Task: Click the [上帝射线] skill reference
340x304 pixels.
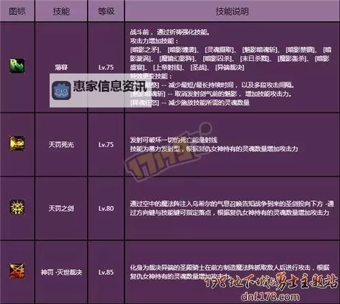Action: pyautogui.click(x=169, y=67)
